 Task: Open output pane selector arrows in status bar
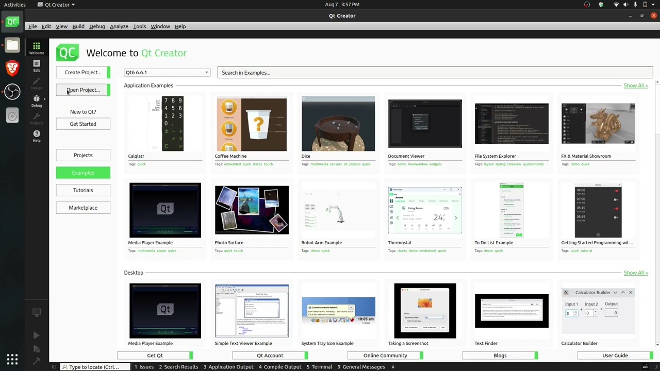(393, 367)
